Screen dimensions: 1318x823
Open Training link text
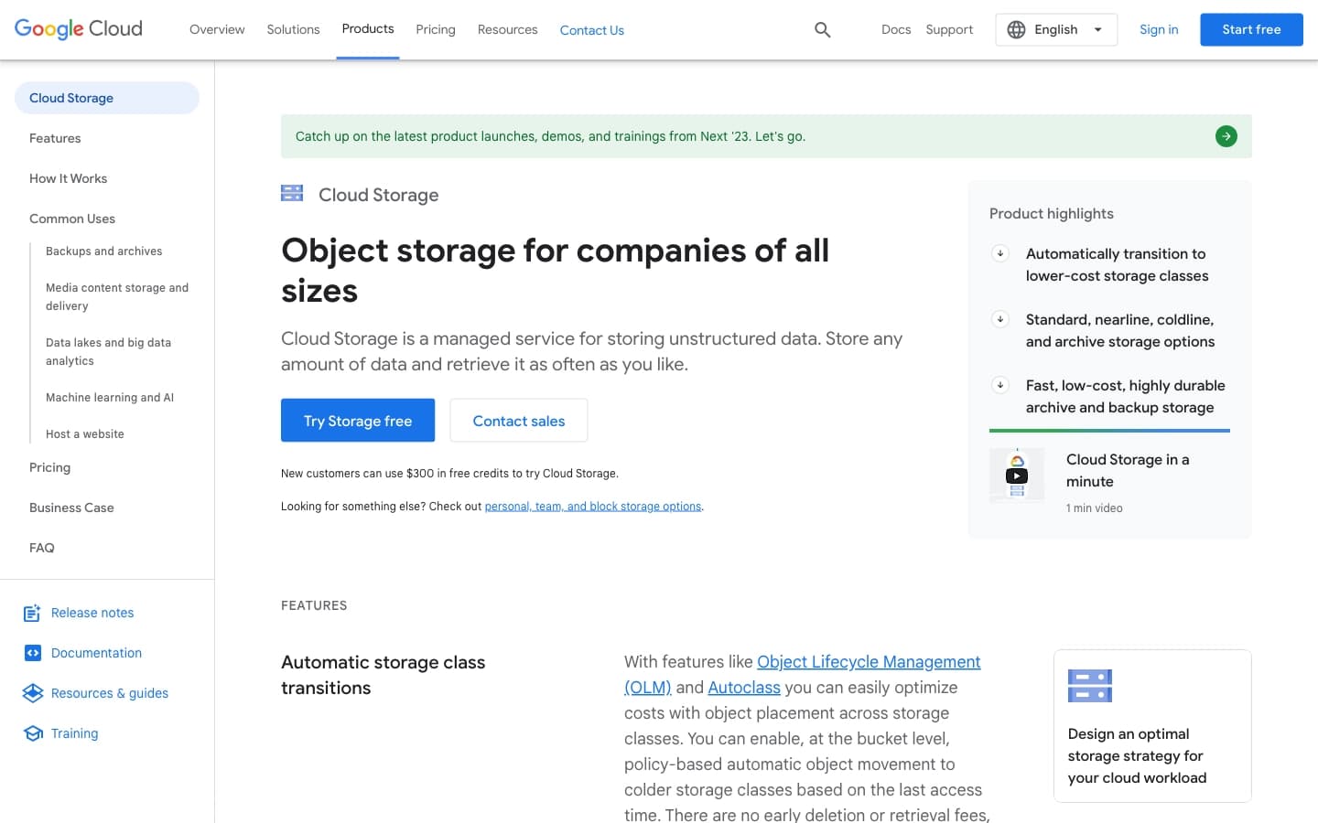click(x=74, y=733)
